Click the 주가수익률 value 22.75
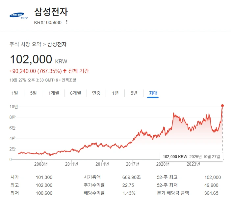 128,185
